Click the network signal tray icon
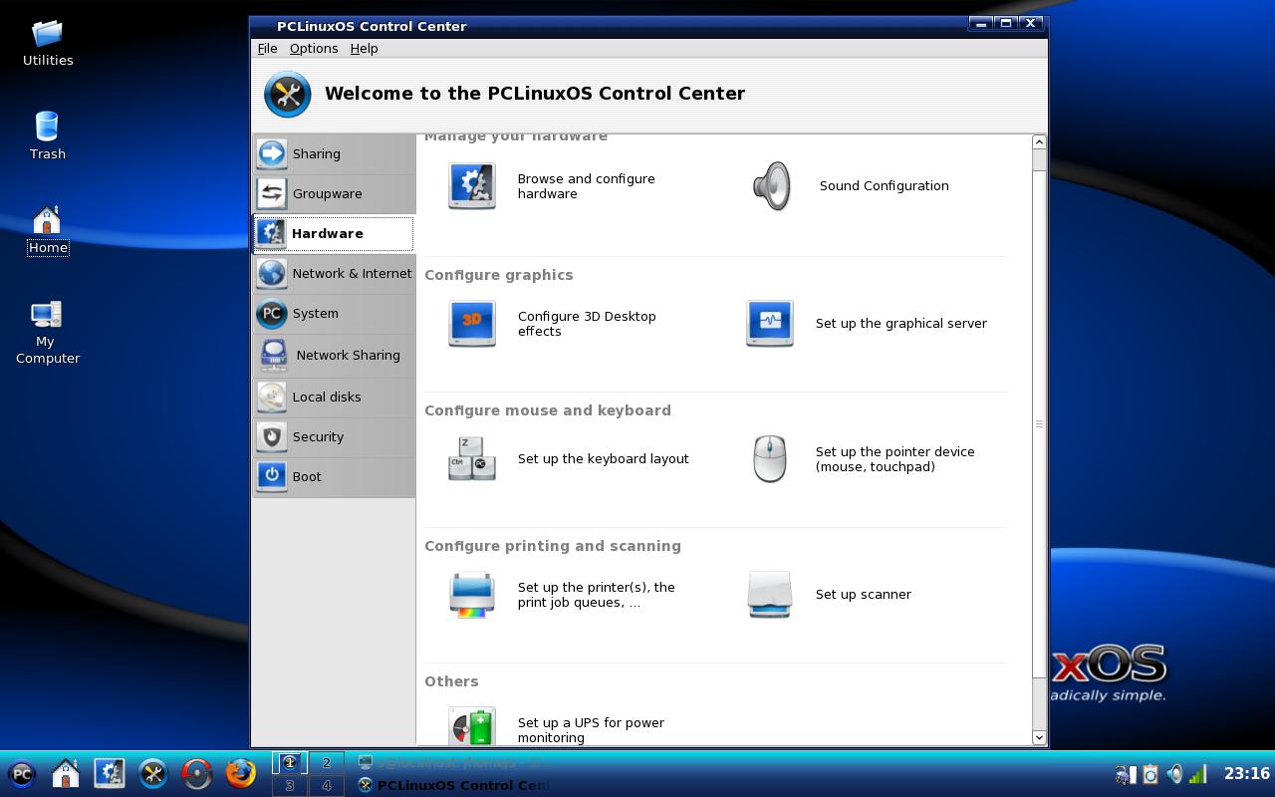The height and width of the screenshot is (797, 1275). point(1198,774)
